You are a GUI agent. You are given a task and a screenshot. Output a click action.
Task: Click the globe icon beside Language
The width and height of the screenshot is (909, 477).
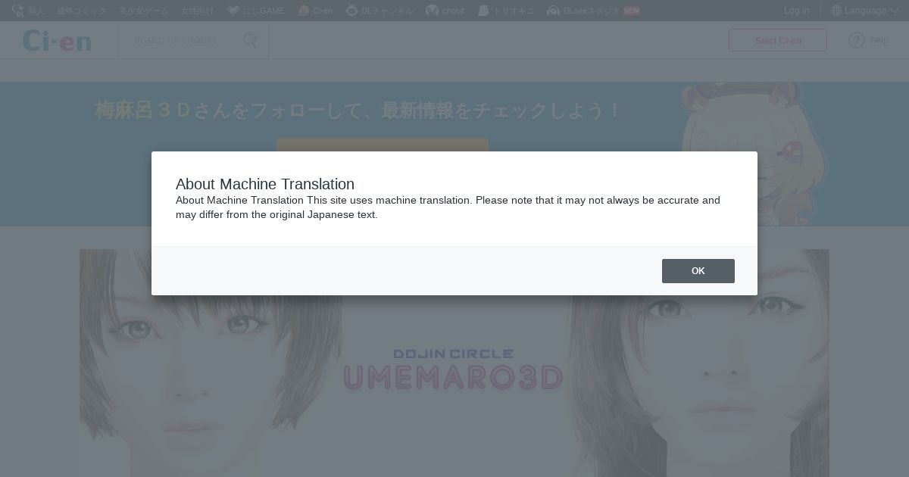coord(836,11)
